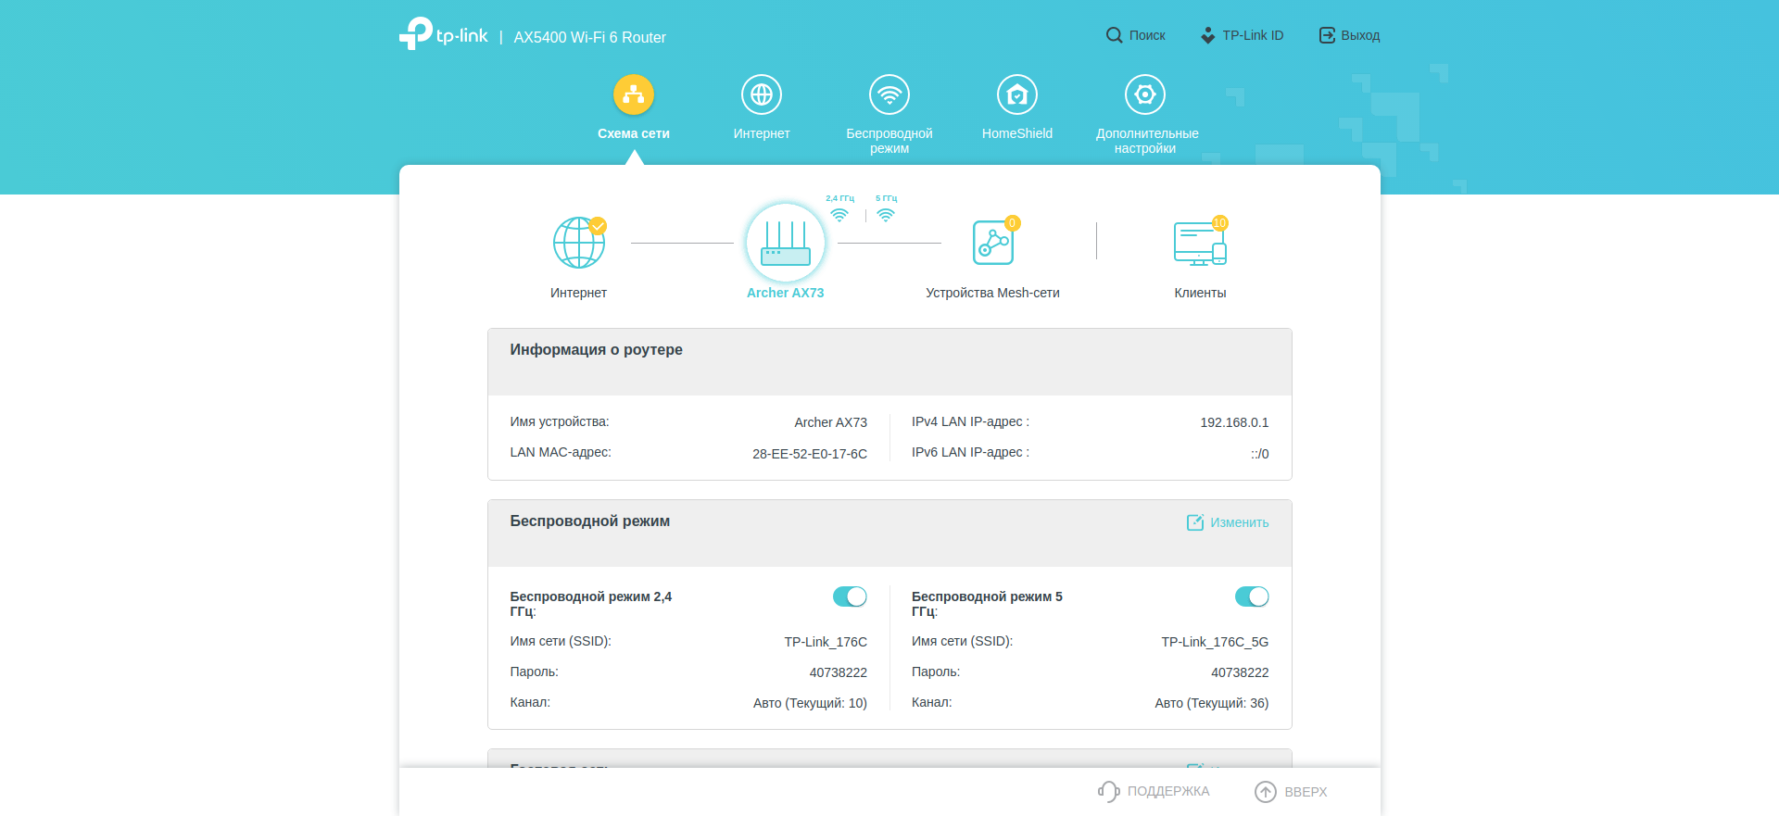
Task: Click the 2.4 GHz Wi-Fi signal icon
Action: 839,215
